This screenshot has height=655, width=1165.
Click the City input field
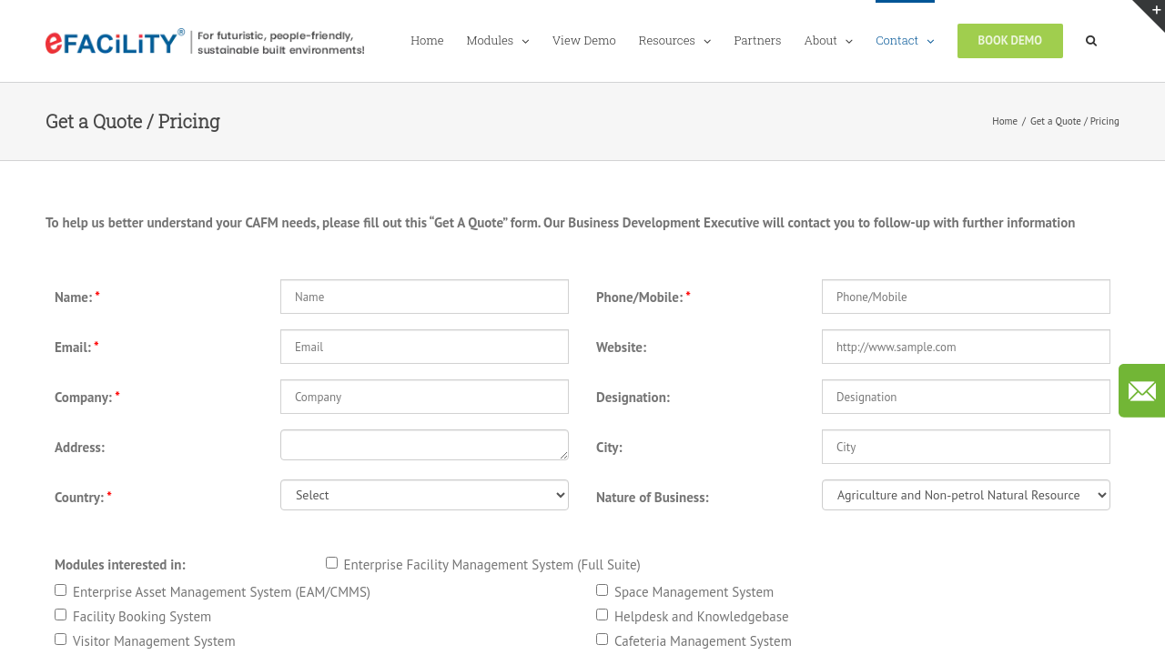[966, 447]
